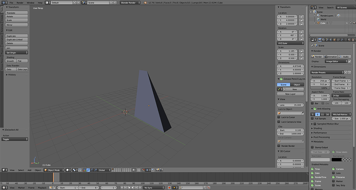
Task: Click the red auto-keying record button
Action: [x=169, y=187]
